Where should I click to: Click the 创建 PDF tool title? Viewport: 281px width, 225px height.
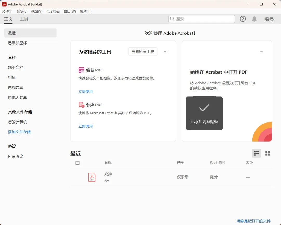tap(94, 105)
